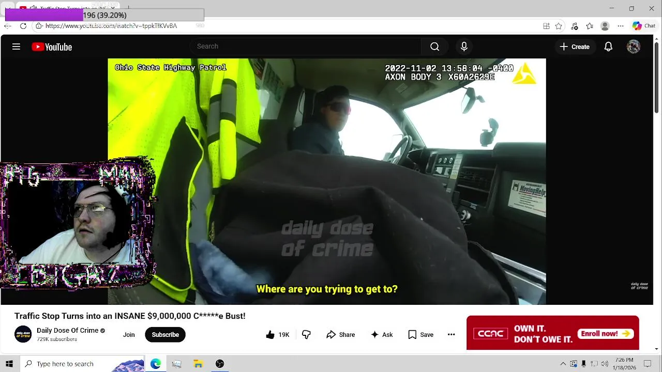The image size is (662, 372).
Task: Click the video title text
Action: click(x=130, y=316)
